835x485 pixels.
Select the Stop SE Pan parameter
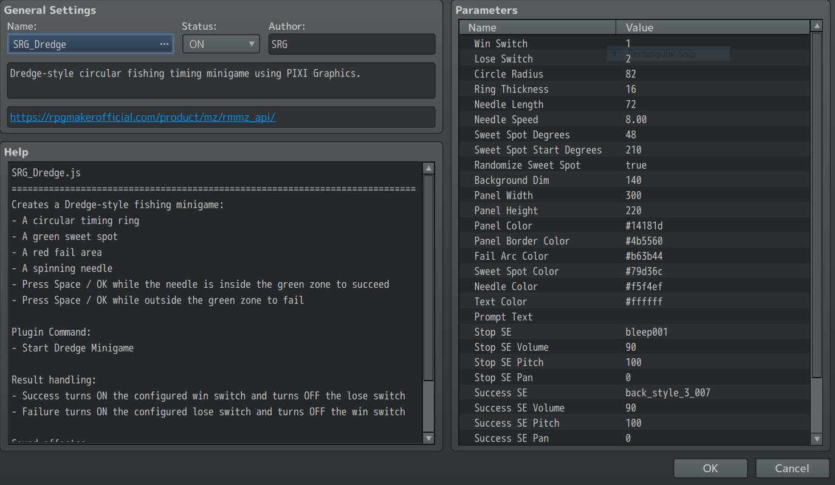(x=635, y=378)
